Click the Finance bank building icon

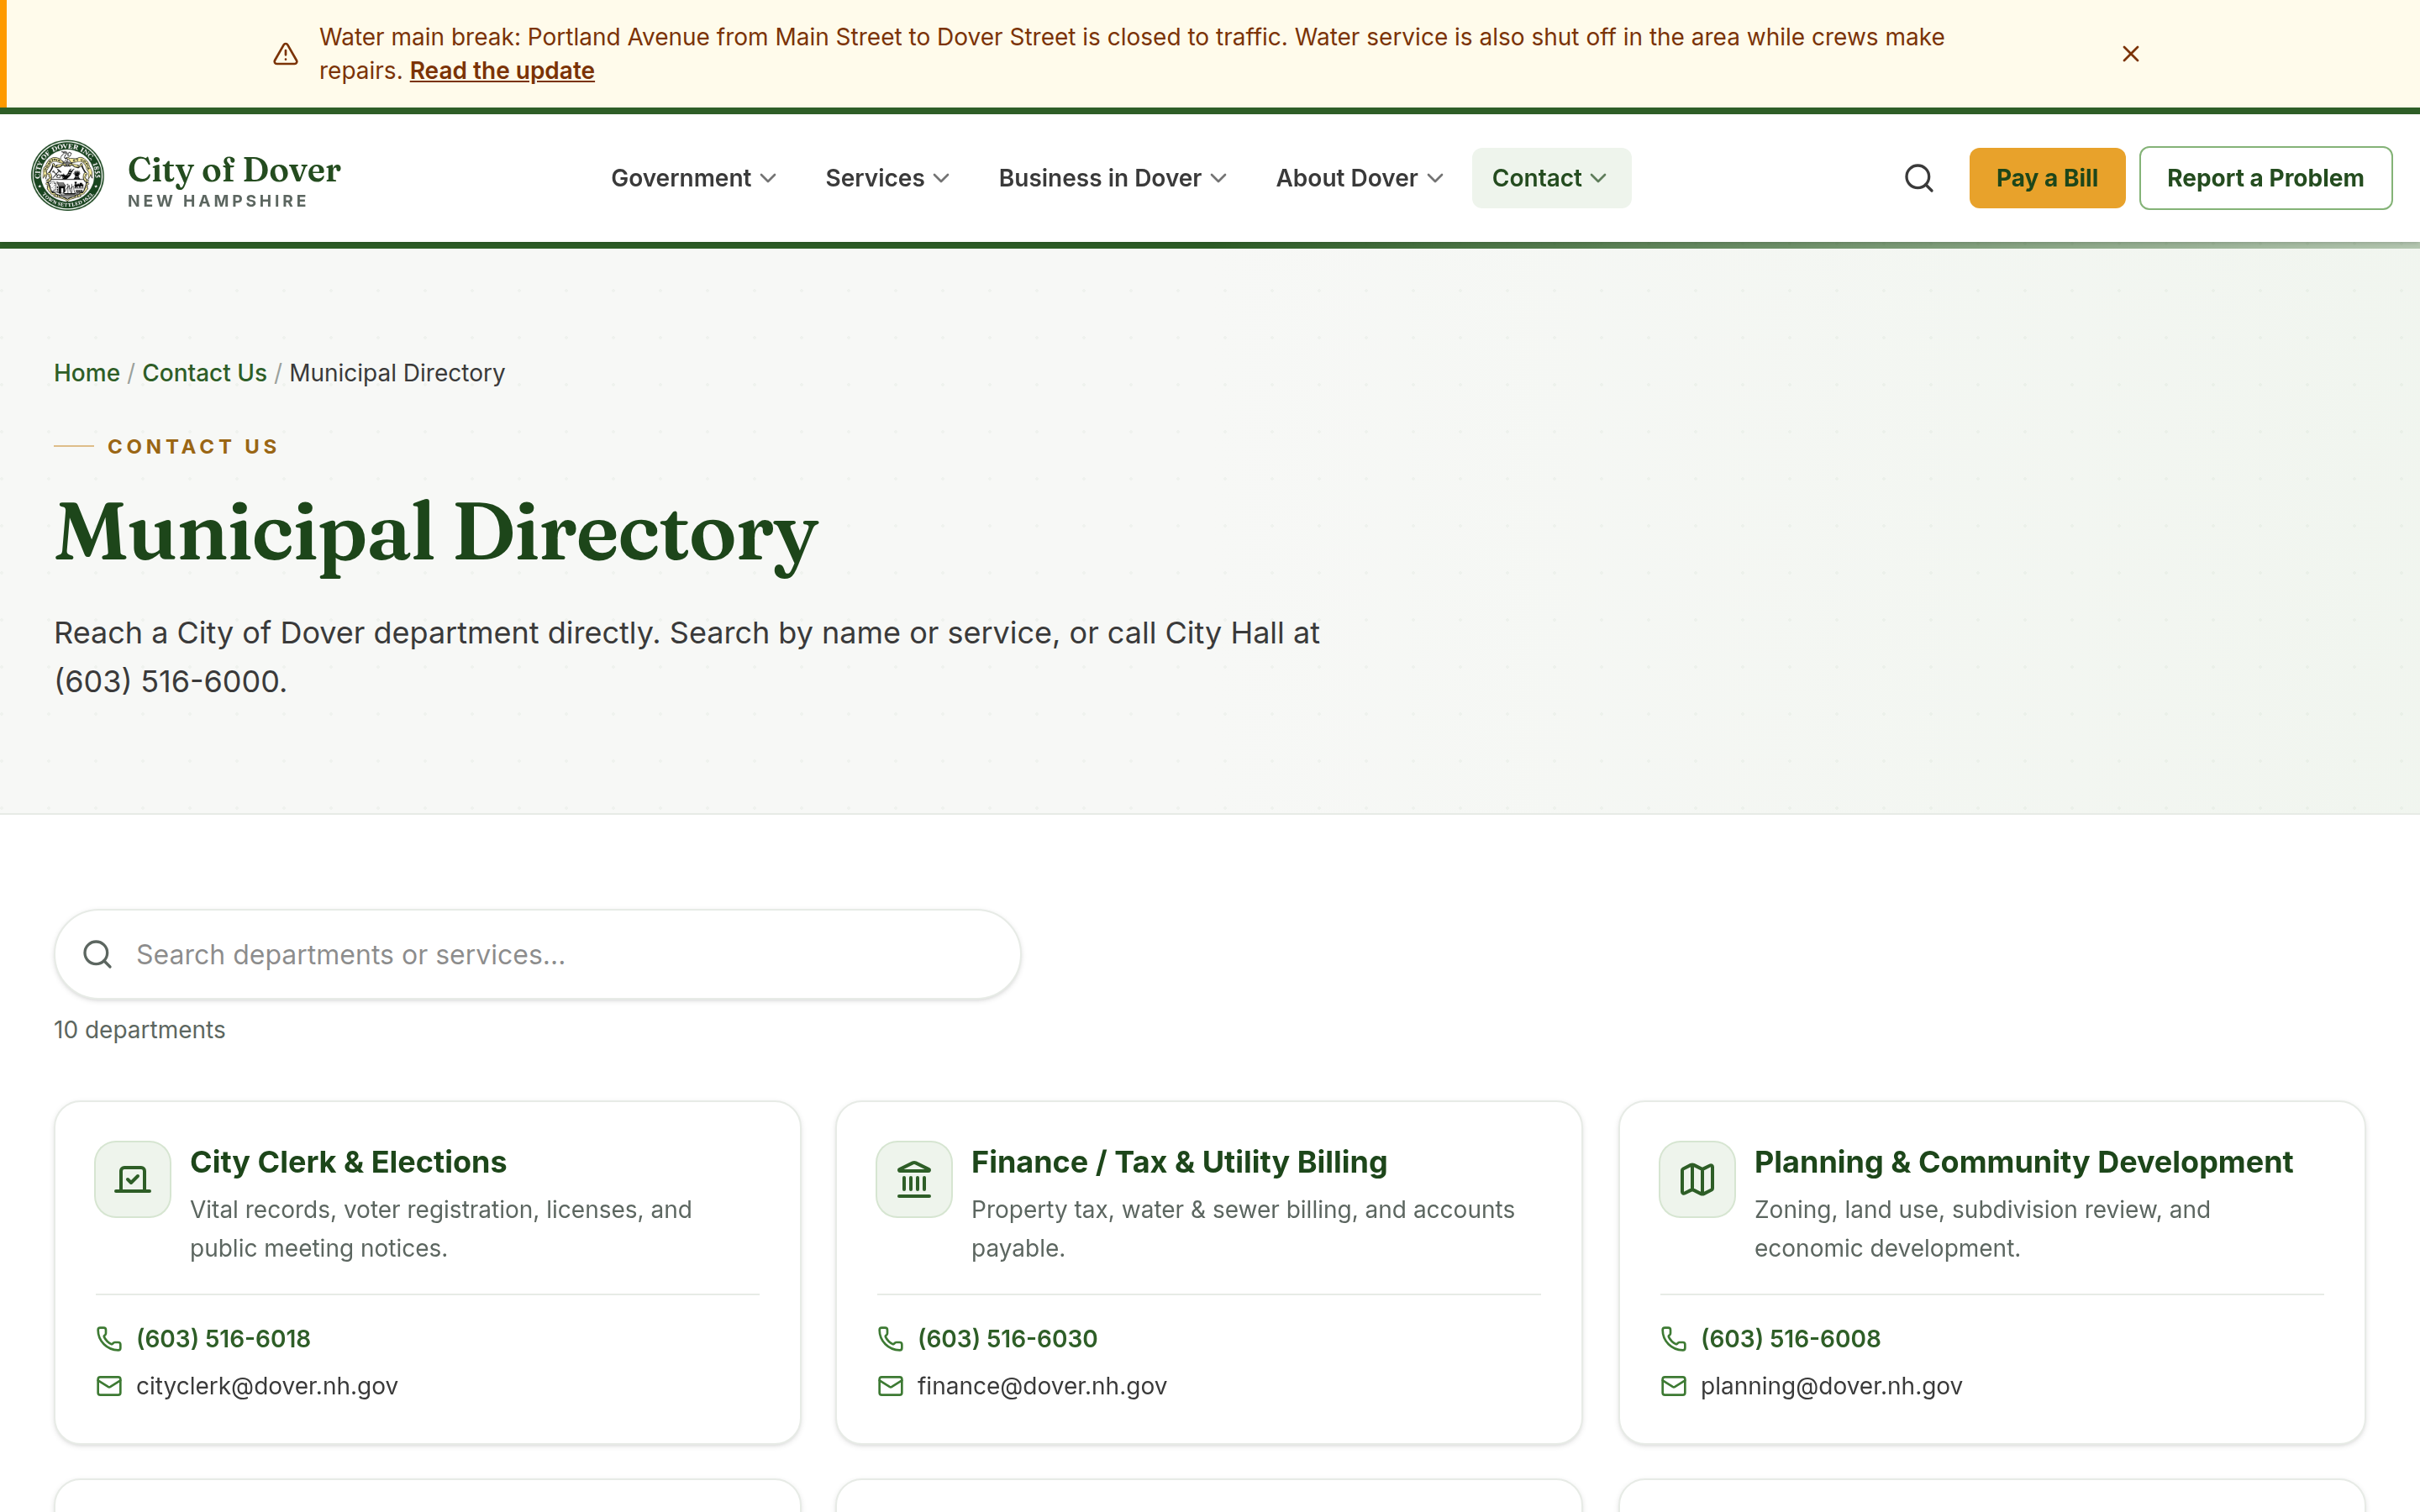click(914, 1179)
